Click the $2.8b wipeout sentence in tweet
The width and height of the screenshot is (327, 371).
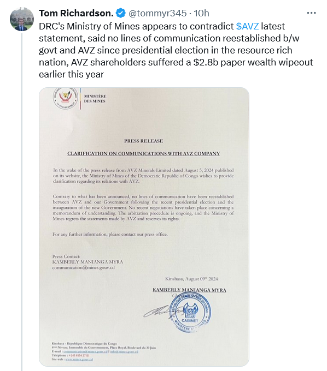click(x=176, y=68)
